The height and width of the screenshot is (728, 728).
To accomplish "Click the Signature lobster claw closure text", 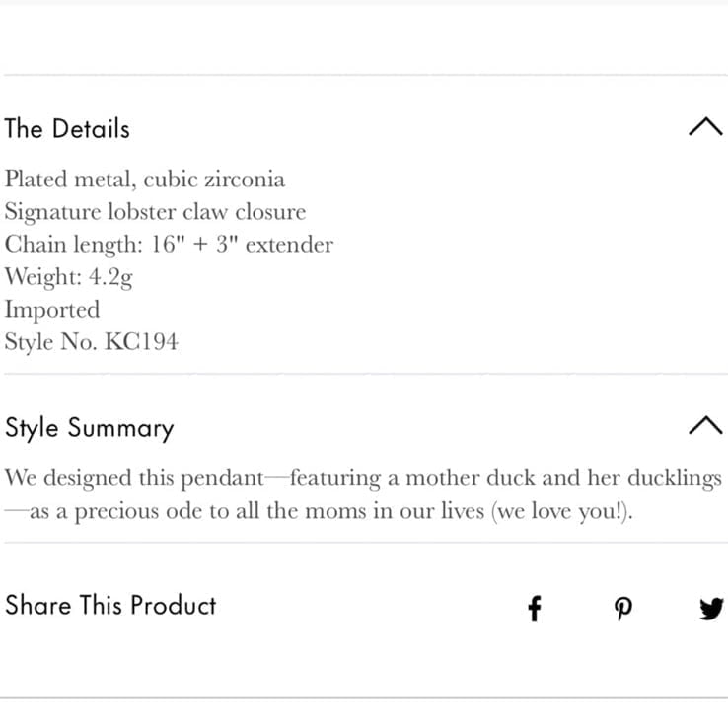I will [x=156, y=212].
